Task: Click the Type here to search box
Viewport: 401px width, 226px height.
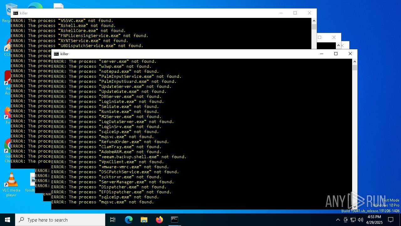Action: (x=60, y=220)
